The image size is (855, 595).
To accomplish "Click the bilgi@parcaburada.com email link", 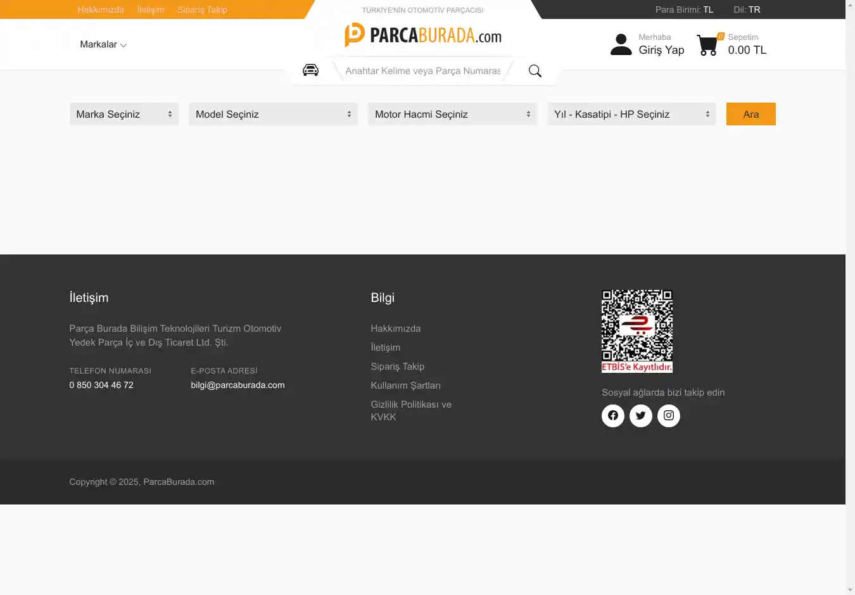I will point(237,385).
